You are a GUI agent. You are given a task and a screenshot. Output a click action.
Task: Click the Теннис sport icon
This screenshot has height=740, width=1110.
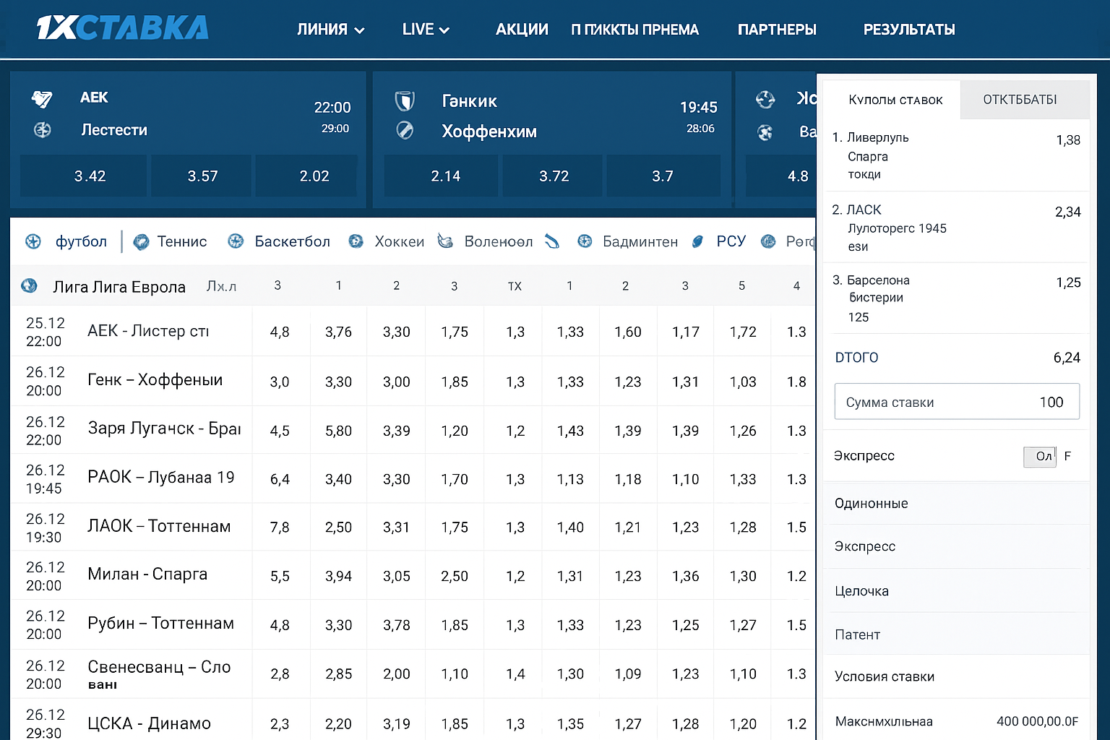tap(142, 242)
